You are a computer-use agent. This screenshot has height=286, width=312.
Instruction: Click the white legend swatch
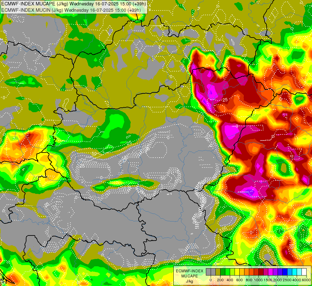pyautogui.click(x=304, y=272)
